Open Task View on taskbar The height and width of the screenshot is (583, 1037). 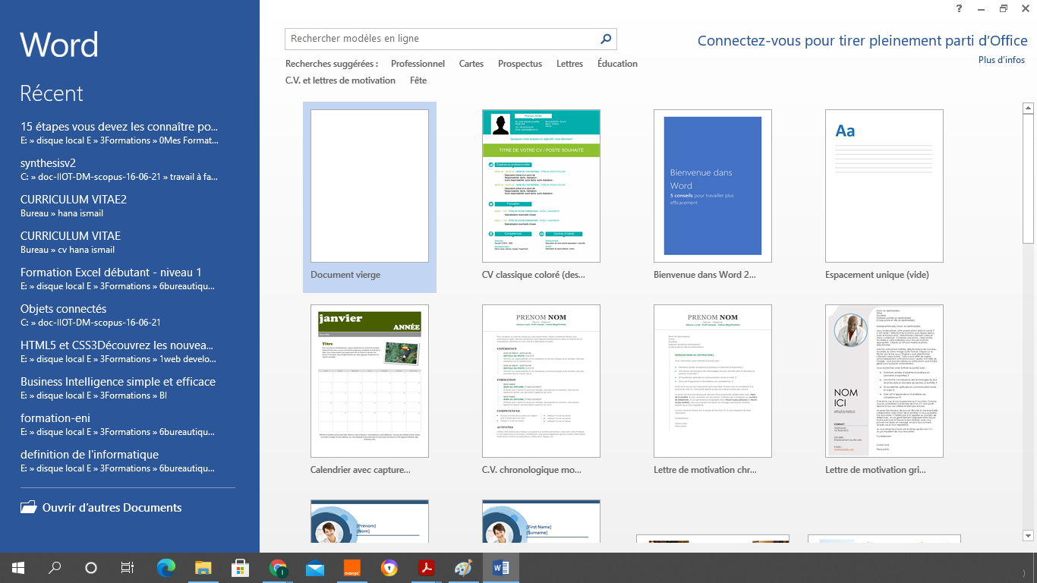[128, 568]
